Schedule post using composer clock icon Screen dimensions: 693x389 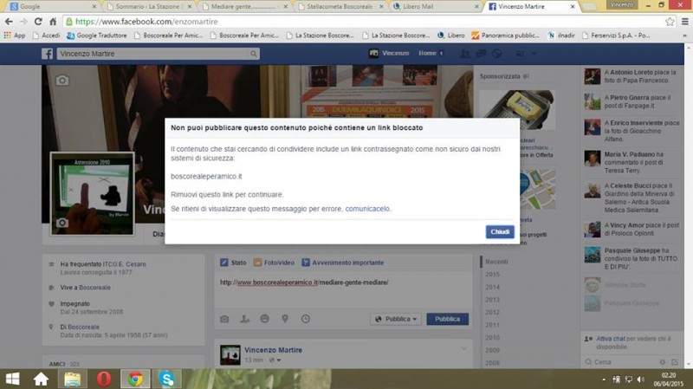tap(306, 319)
